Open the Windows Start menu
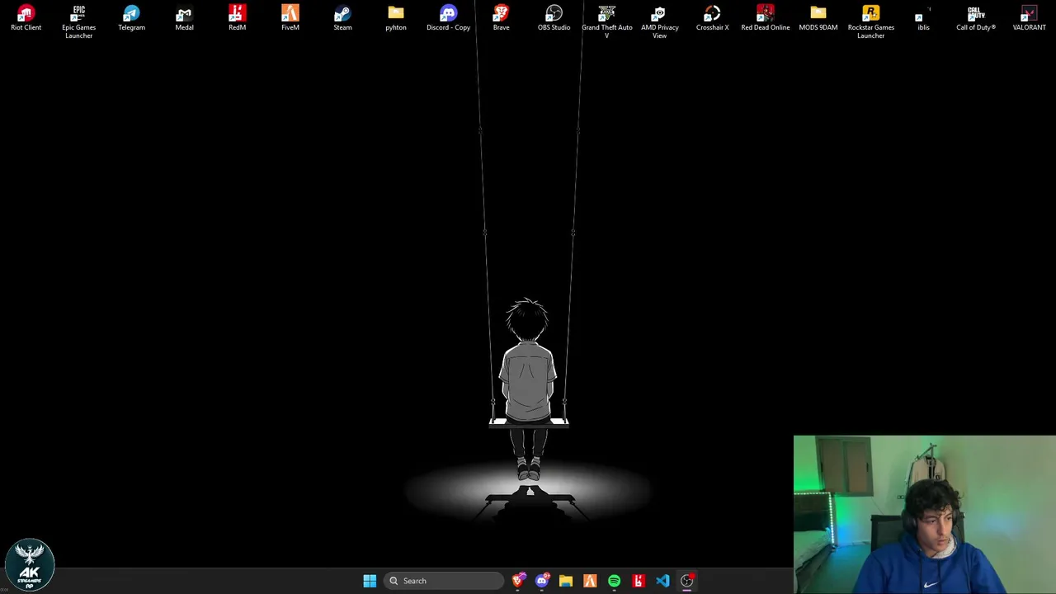The image size is (1056, 594). (370, 581)
